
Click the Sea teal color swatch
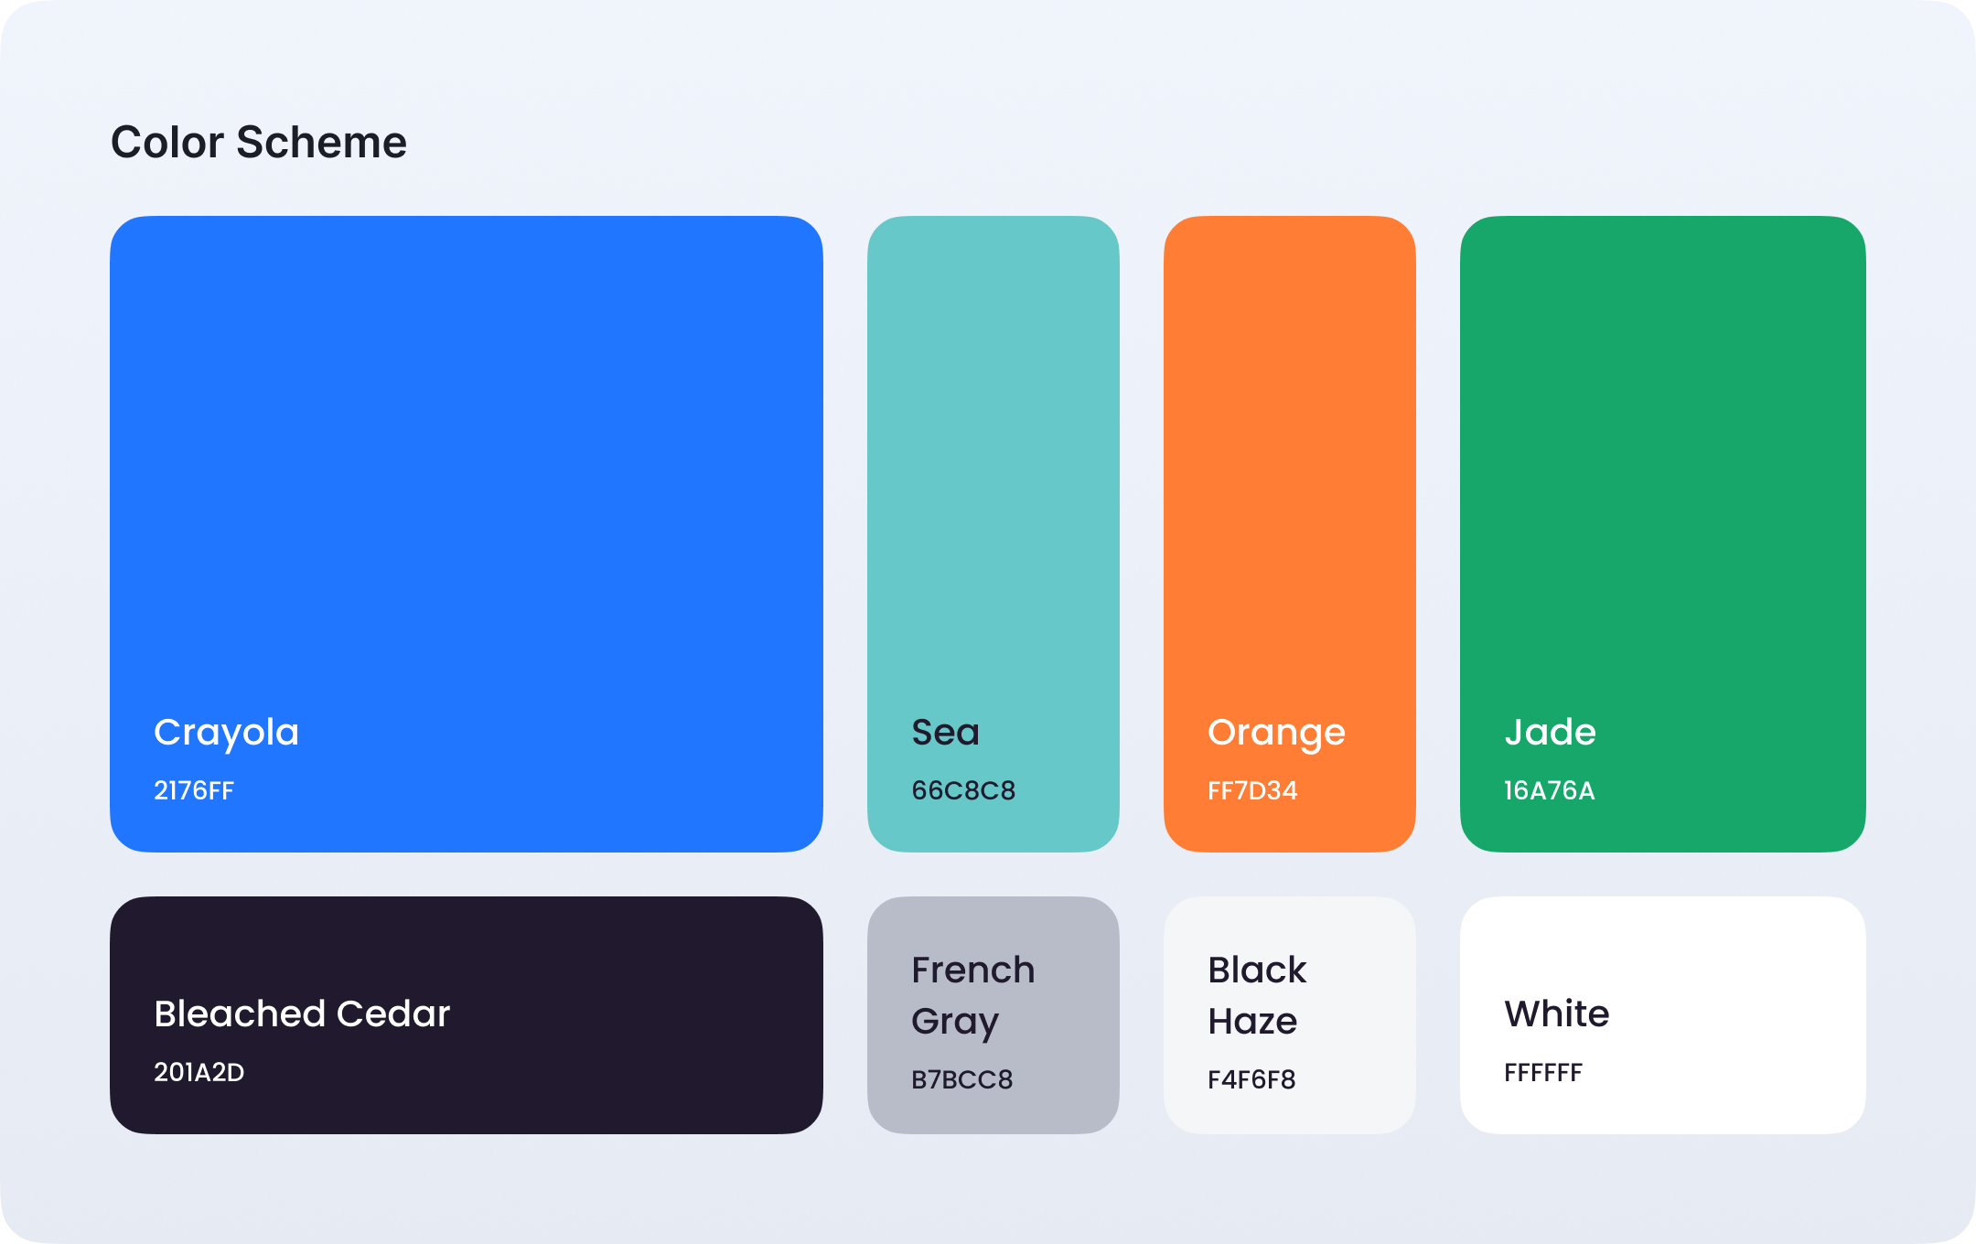(x=993, y=534)
